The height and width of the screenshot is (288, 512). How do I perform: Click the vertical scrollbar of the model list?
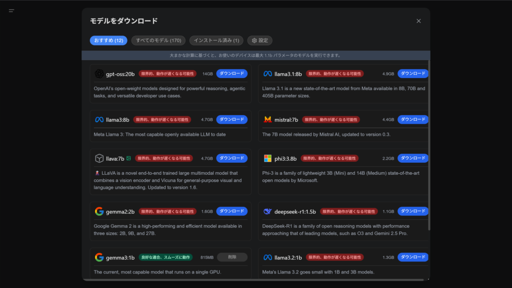pos(428,145)
